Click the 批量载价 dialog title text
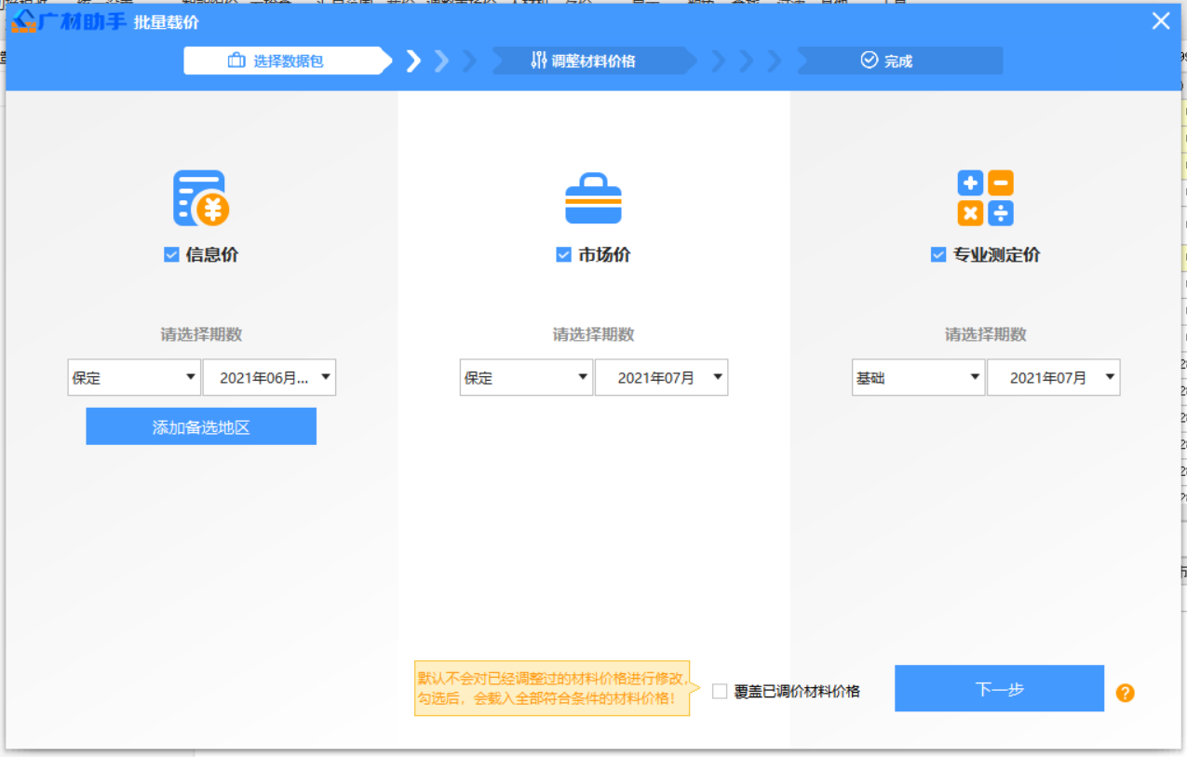Image resolution: width=1187 pixels, height=757 pixels. tap(166, 22)
